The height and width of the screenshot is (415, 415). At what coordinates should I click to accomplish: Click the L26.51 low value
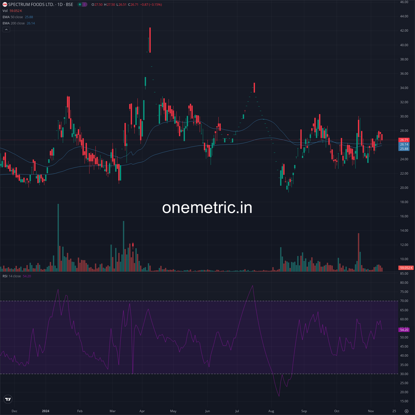121,4
